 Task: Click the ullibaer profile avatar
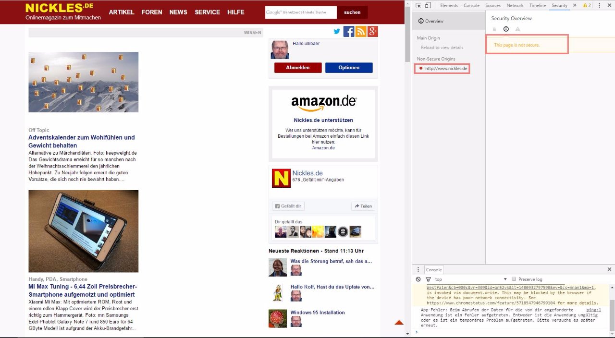280,49
